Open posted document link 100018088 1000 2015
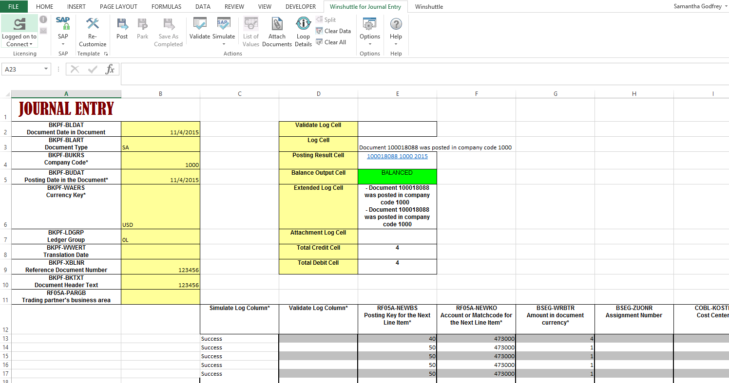This screenshot has height=383, width=729. click(397, 156)
